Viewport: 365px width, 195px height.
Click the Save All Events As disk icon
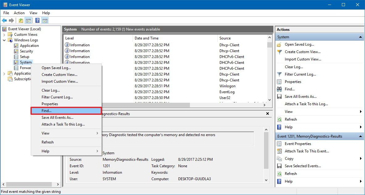click(279, 97)
